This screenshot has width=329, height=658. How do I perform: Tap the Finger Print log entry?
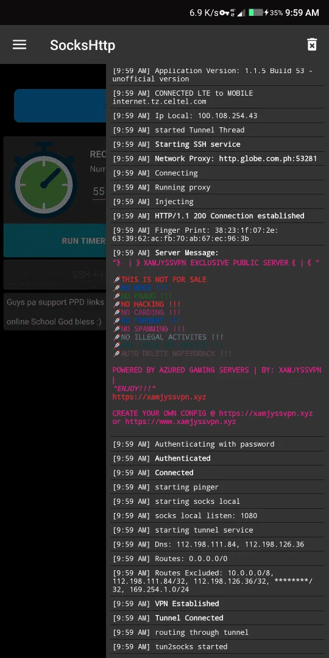coord(218,234)
